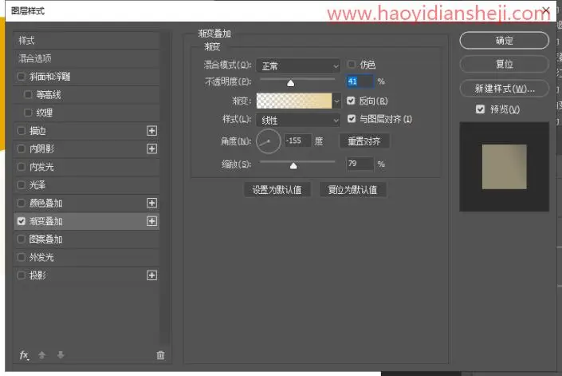Click the plus icon beside 颜色叠加
This screenshot has width=562, height=376.
point(152,203)
